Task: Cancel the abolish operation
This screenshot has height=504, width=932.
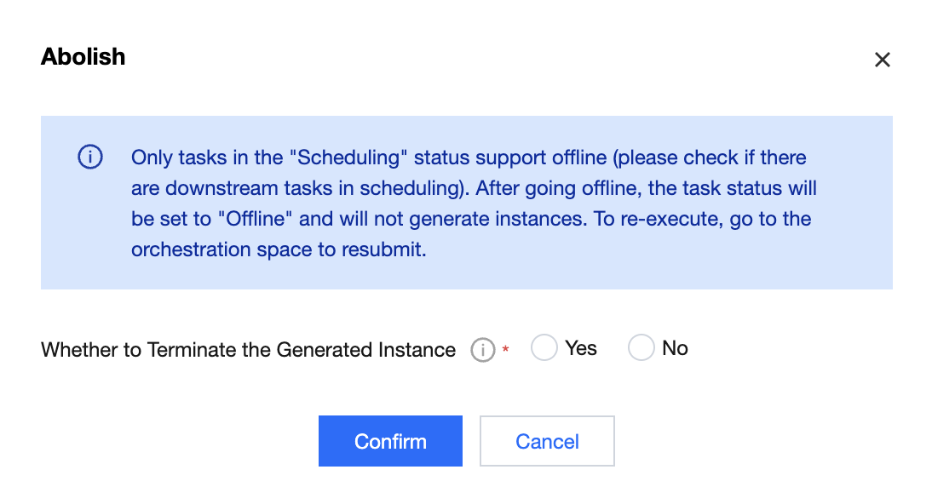Action: click(547, 441)
